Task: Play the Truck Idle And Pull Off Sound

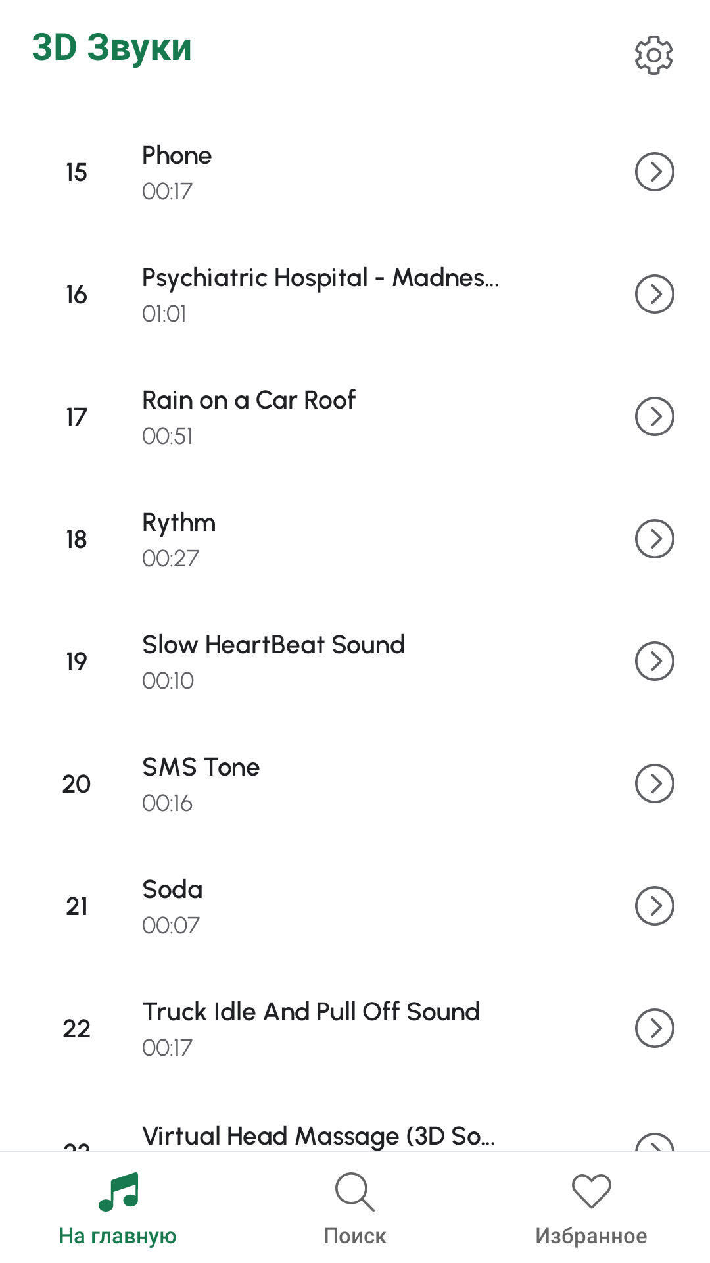Action: [x=311, y=1012]
